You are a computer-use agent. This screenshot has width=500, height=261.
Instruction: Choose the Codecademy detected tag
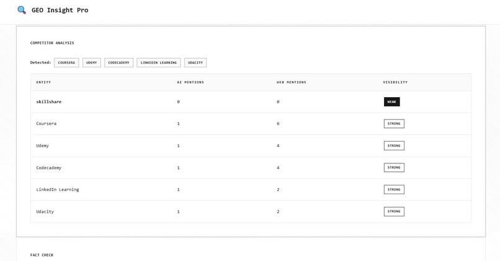click(x=118, y=62)
